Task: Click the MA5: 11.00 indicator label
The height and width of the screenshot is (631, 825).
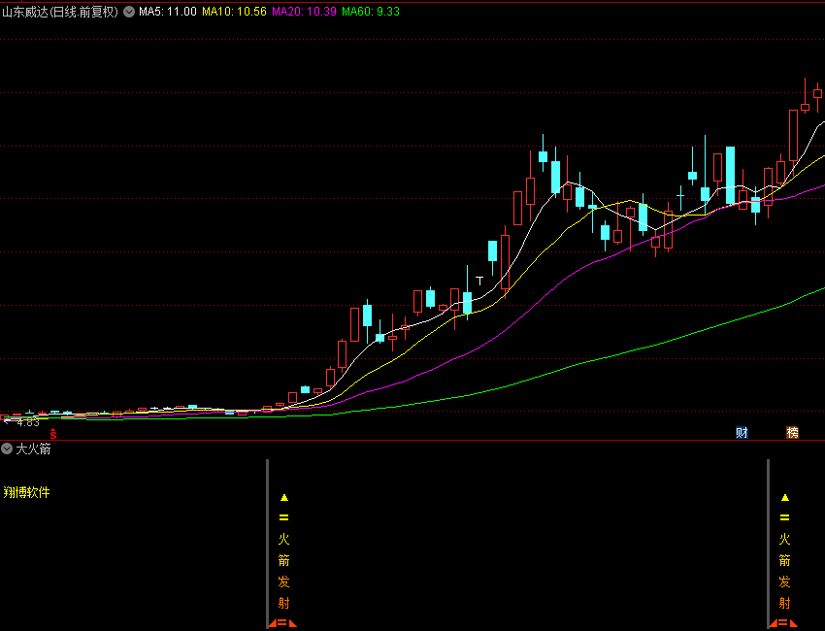Action: tap(167, 12)
